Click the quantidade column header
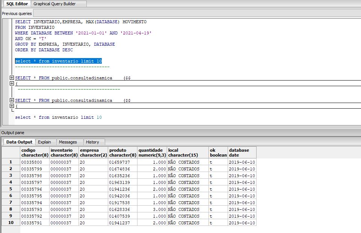361x233 pixels. 152,152
